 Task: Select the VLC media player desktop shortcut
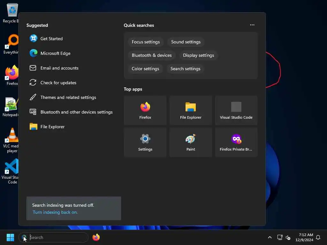coord(11,140)
